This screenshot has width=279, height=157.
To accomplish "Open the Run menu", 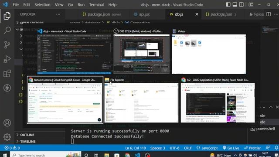I will pos(81,5).
